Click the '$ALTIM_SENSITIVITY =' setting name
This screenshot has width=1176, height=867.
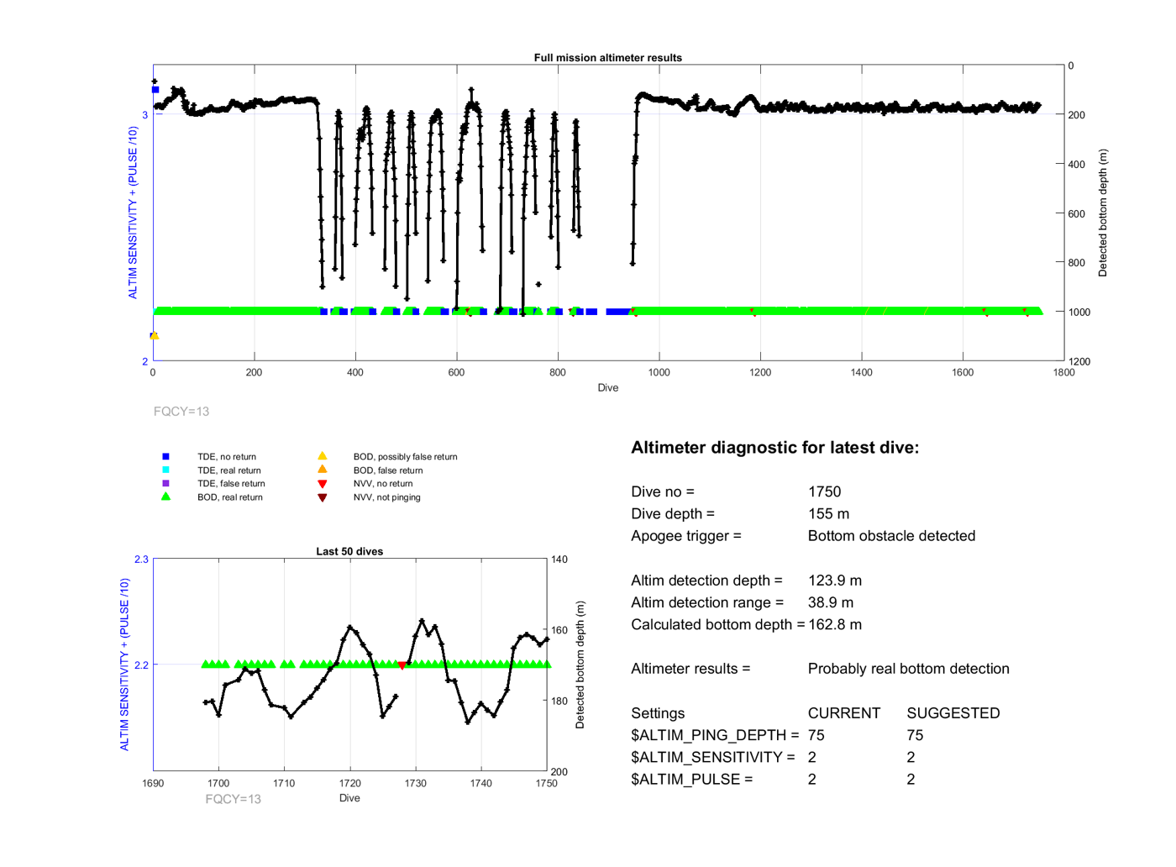[713, 757]
